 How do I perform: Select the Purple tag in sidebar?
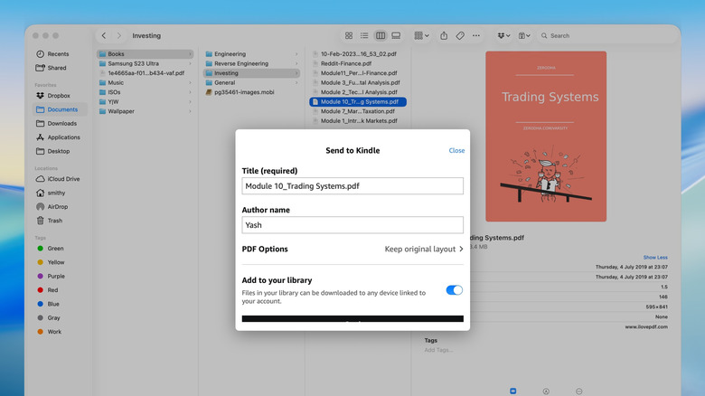pyautogui.click(x=56, y=276)
